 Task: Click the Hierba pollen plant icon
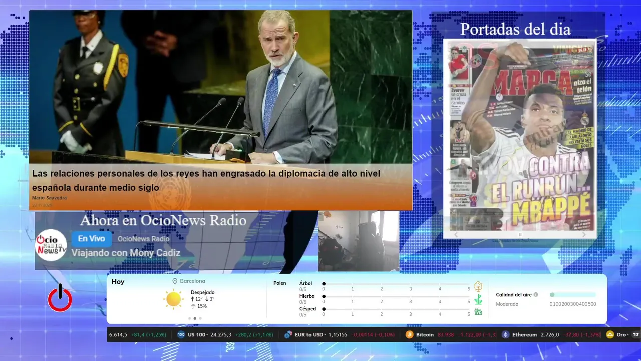coord(478,299)
